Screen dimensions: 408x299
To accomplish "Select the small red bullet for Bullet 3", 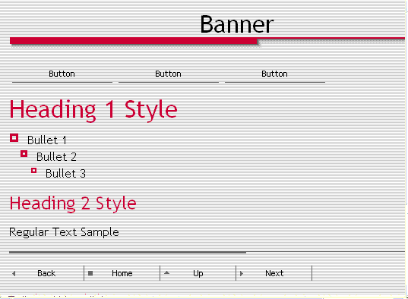I will click(34, 171).
